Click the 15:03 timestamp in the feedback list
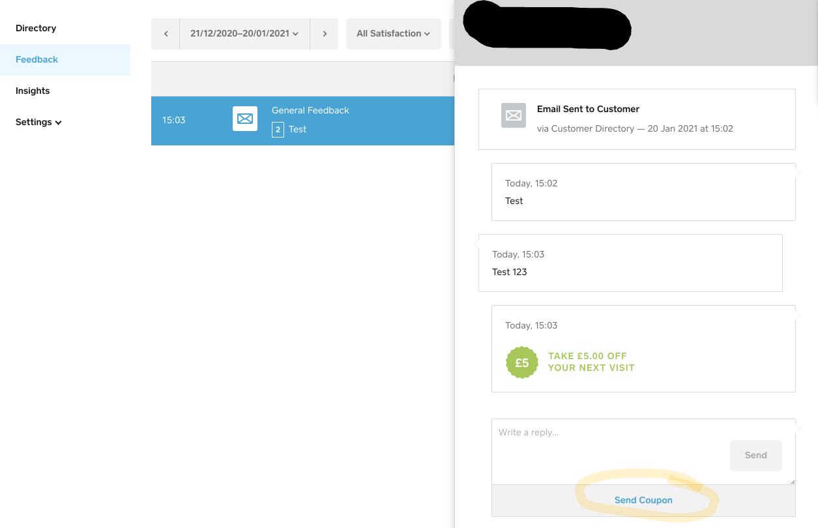The image size is (818, 528). point(174,120)
